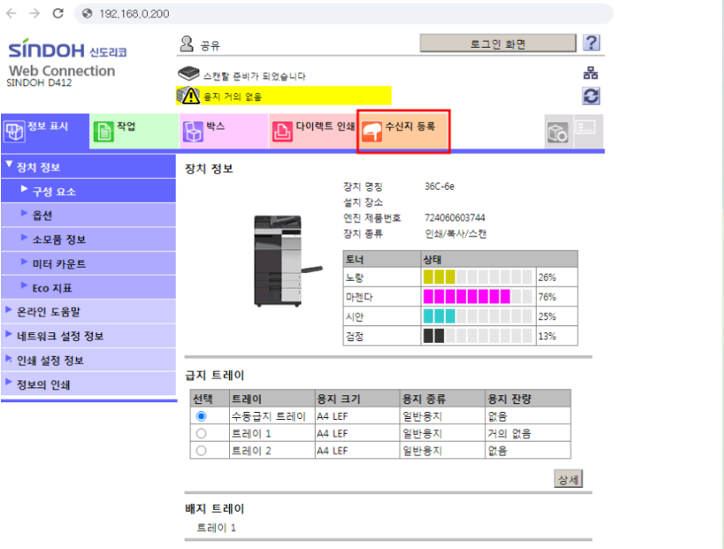724x549 pixels.
Task: Click the 13% black toner value
Action: (x=546, y=336)
